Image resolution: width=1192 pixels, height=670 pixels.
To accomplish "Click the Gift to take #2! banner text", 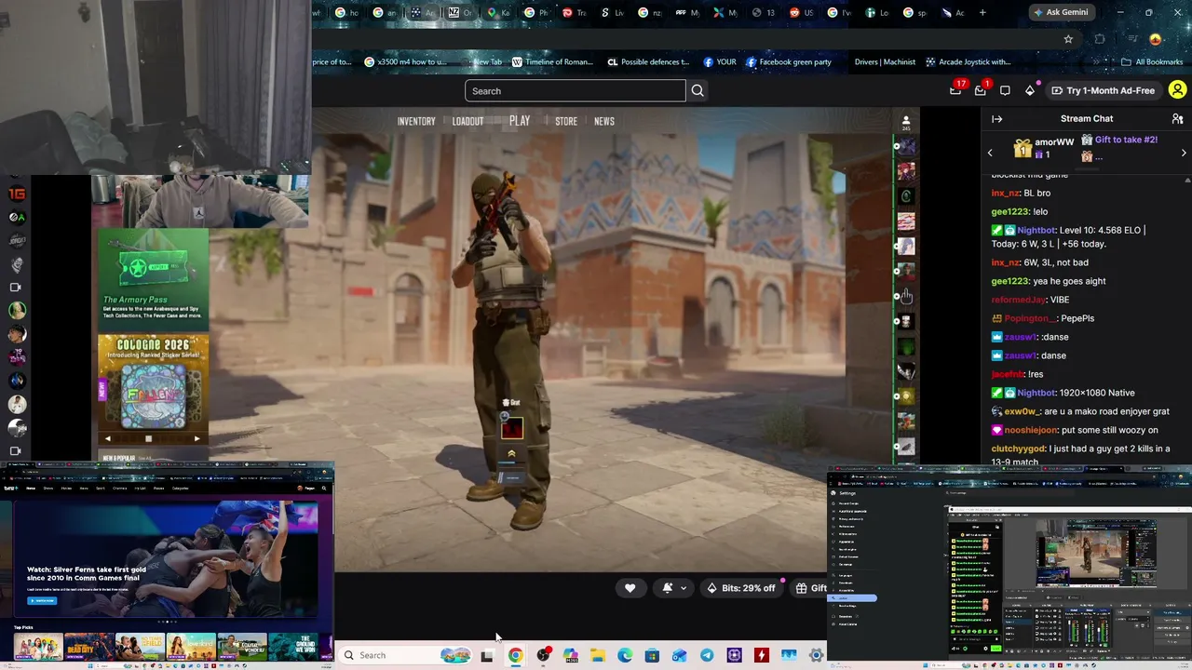I will click(1126, 140).
